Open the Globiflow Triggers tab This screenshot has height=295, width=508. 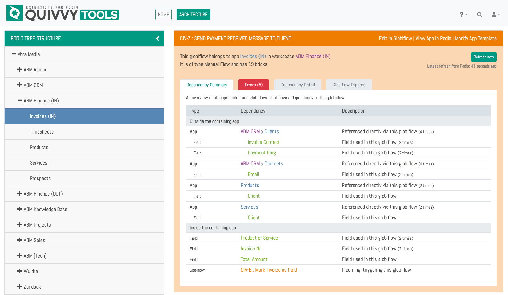pos(349,85)
